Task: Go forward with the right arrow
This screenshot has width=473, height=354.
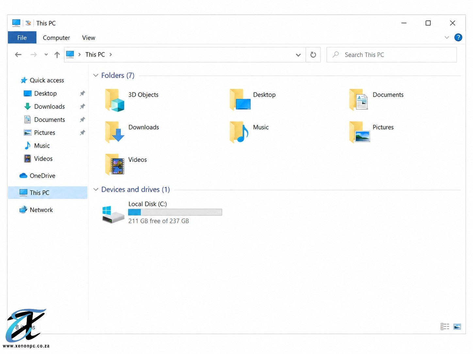Action: [34, 55]
